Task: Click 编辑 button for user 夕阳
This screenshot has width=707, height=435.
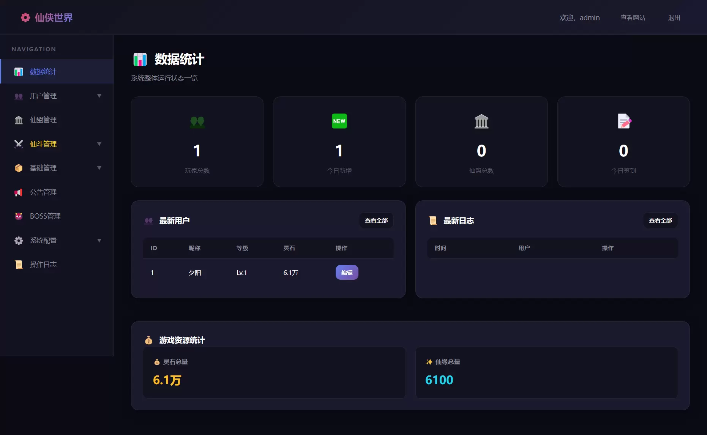Action: (347, 273)
